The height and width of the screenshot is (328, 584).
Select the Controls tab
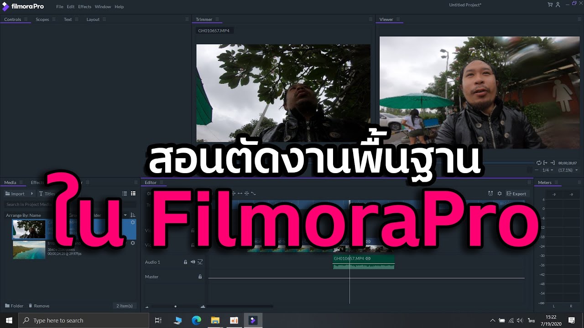13,20
